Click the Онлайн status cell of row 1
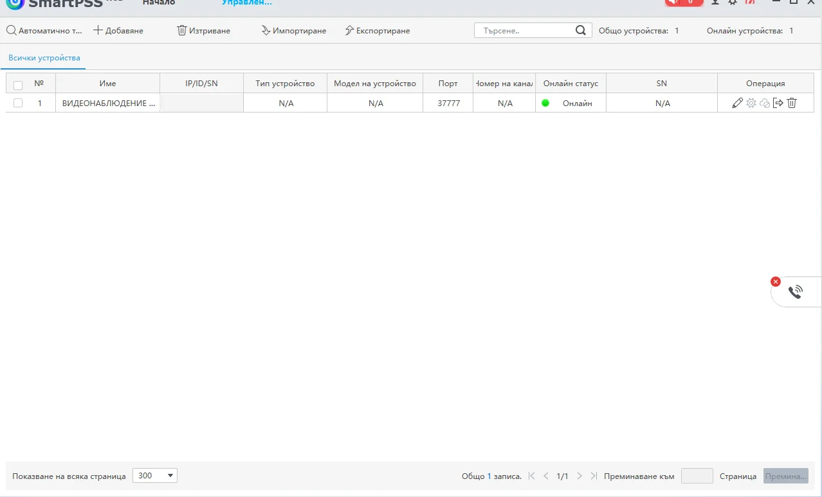The image size is (822, 497). 571,103
